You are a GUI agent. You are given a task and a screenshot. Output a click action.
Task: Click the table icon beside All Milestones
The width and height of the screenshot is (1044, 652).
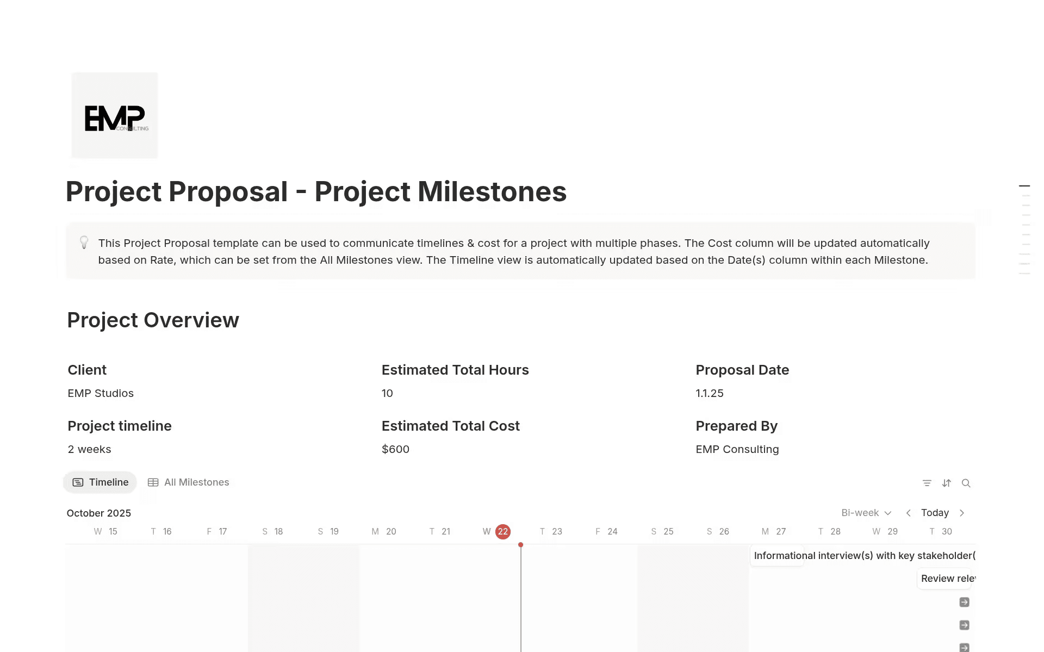click(153, 482)
